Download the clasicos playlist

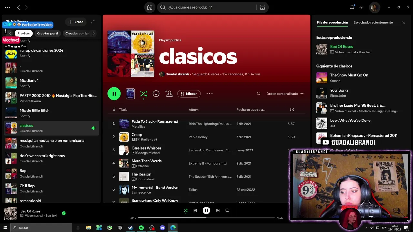click(156, 93)
